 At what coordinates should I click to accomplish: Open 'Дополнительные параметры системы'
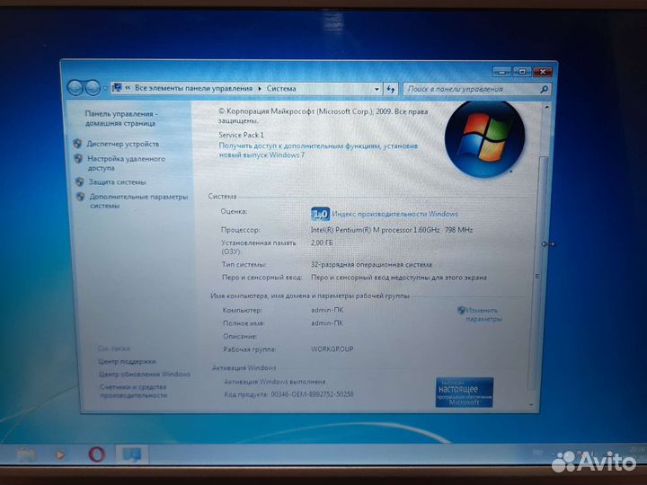pos(138,201)
